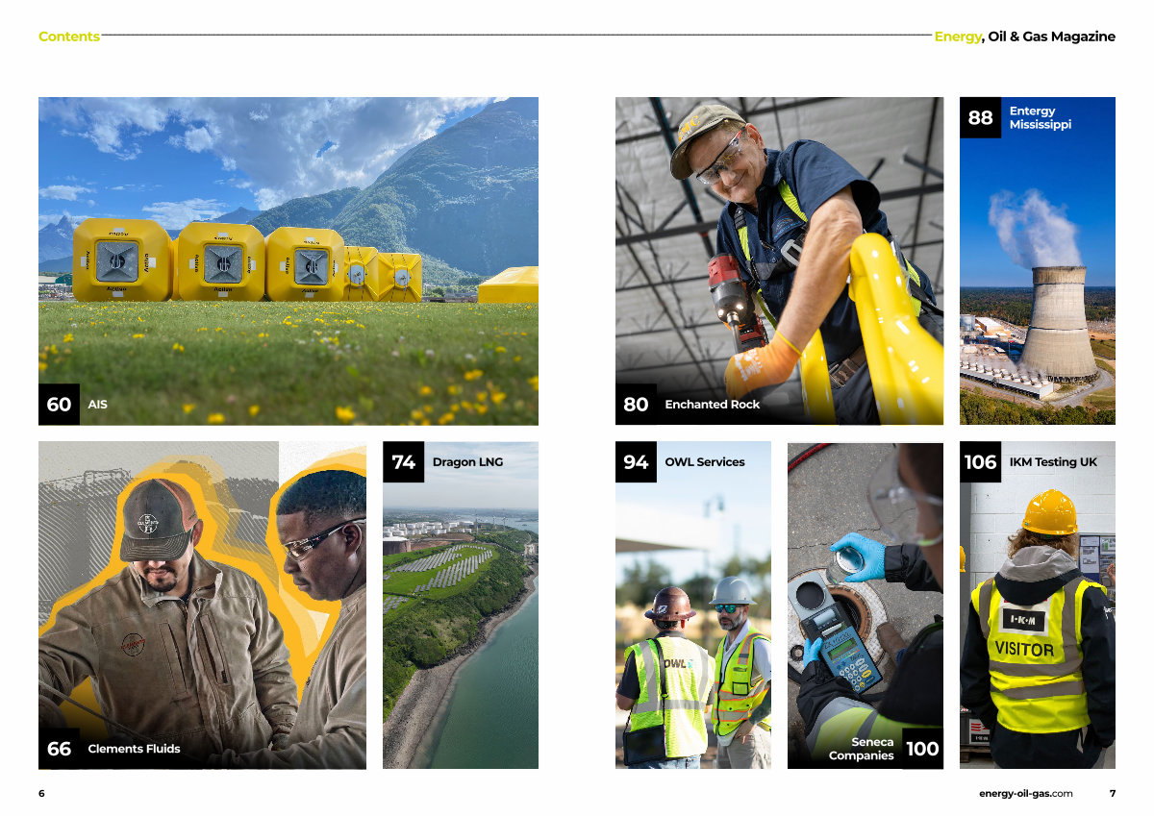This screenshot has height=816, width=1154.
Task: Click the Seneca Companies caption
Action: (x=861, y=749)
